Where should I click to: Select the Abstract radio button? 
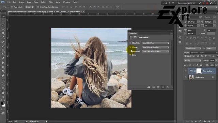[130, 47]
